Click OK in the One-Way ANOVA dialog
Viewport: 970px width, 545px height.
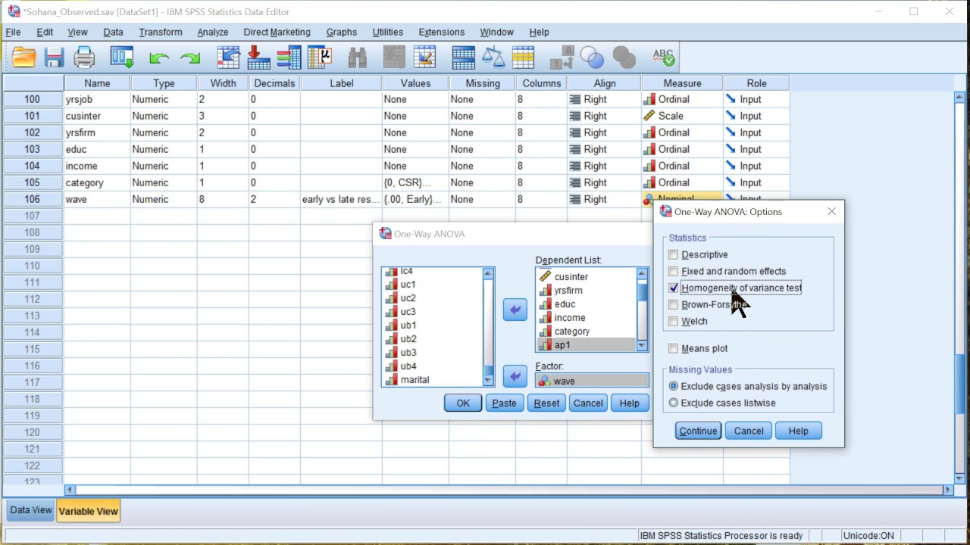(x=463, y=403)
